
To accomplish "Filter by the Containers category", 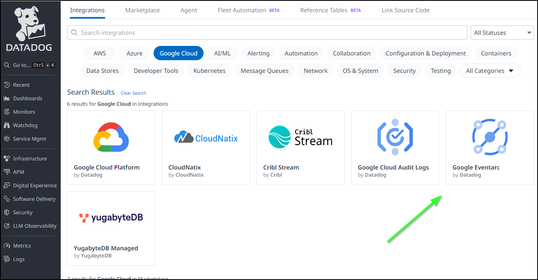I will point(496,53).
